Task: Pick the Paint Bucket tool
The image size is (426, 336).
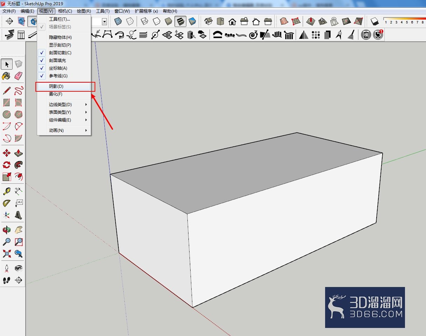Action: click(7, 76)
